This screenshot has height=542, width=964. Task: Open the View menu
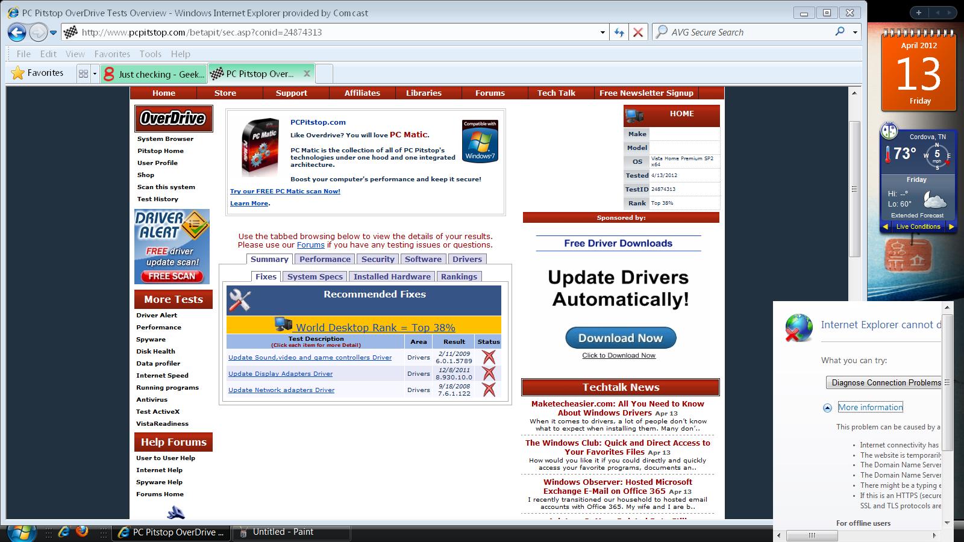click(75, 54)
